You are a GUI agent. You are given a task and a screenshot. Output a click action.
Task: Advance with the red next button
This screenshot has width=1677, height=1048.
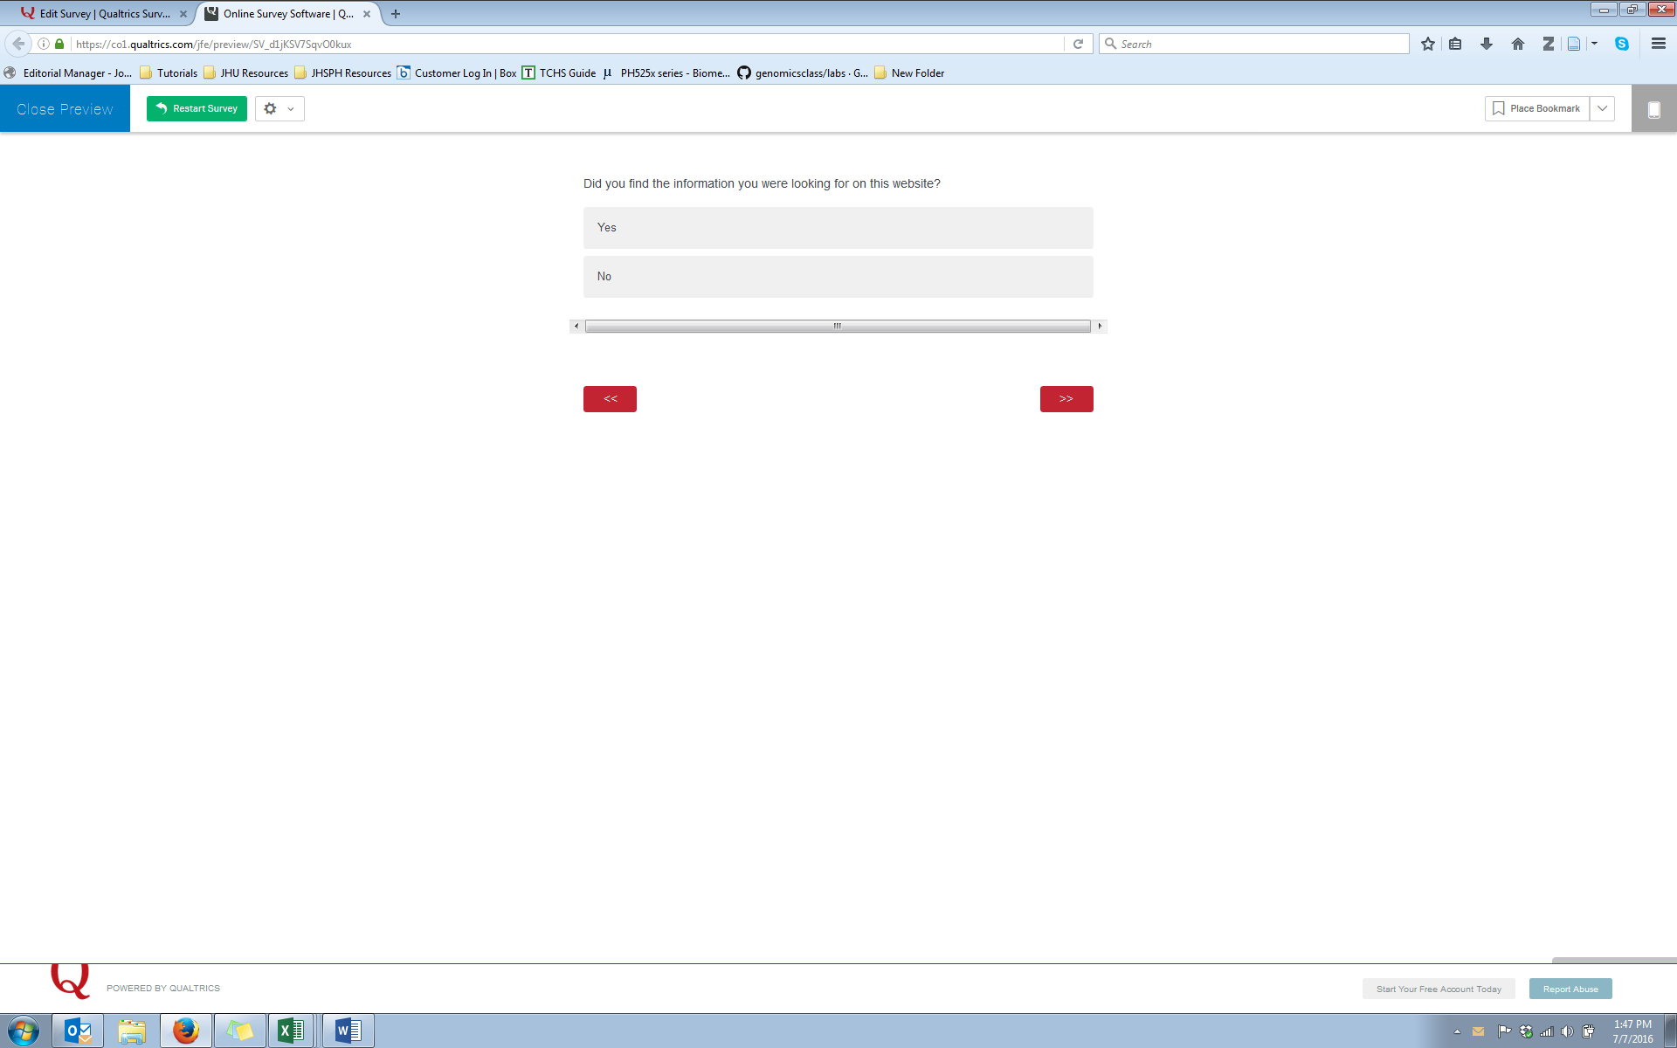coord(1066,399)
